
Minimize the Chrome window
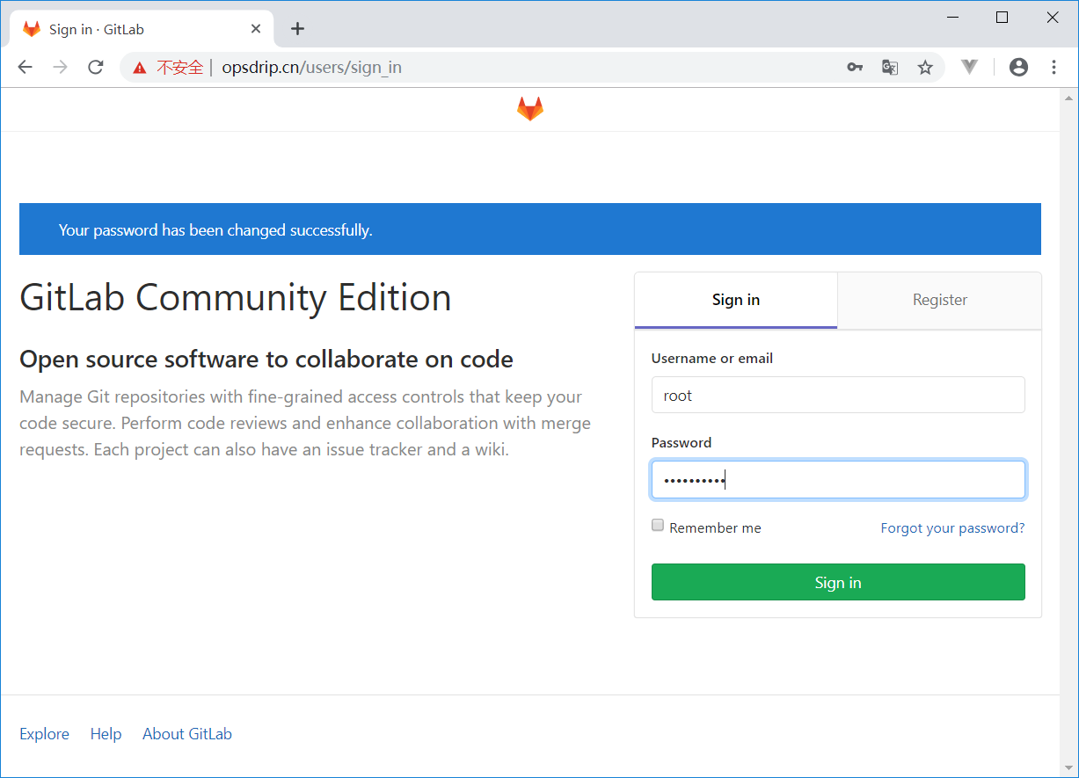coord(952,18)
